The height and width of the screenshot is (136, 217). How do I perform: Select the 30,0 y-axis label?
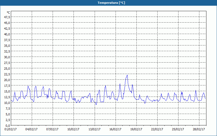click(x=7, y=57)
